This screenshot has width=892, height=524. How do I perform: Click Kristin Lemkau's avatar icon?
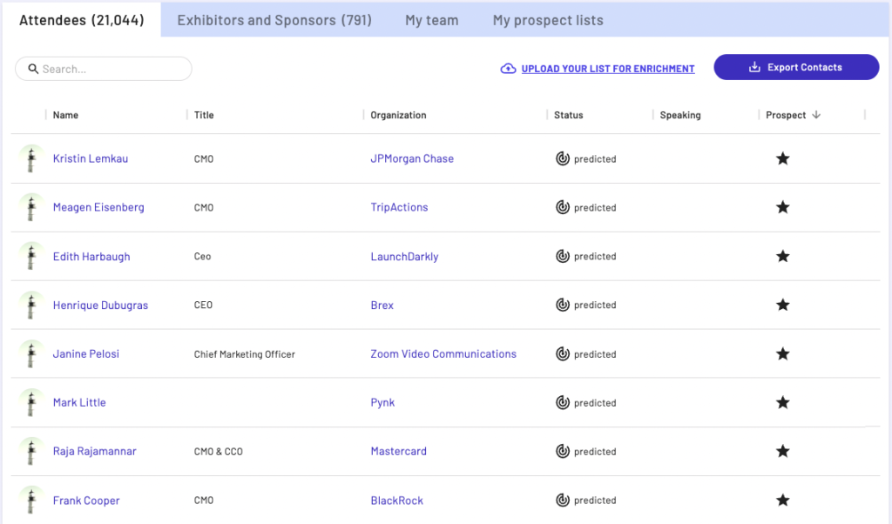click(x=30, y=158)
